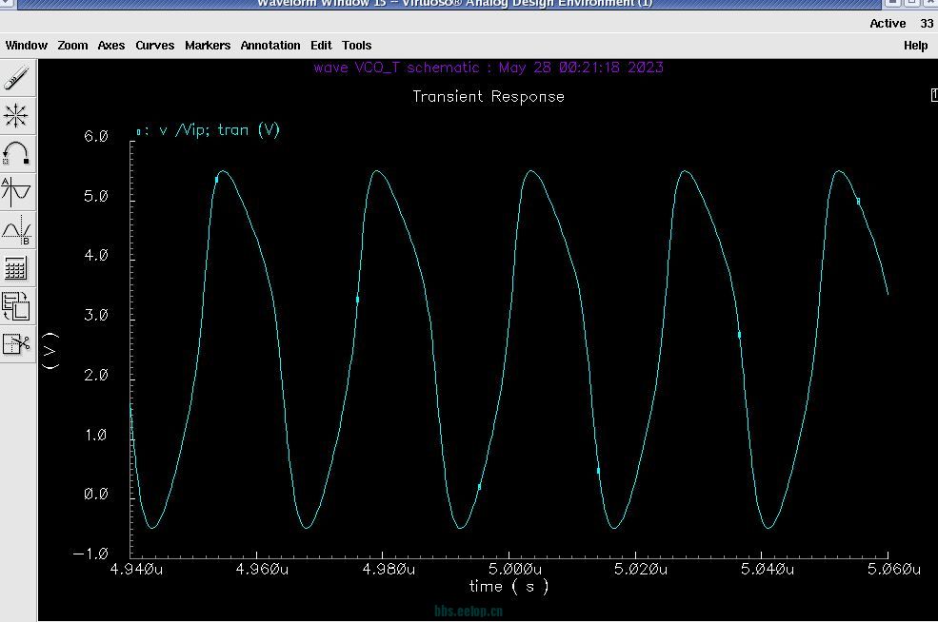Click the undo/move curved arrow icon
The image size is (938, 622).
[16, 153]
